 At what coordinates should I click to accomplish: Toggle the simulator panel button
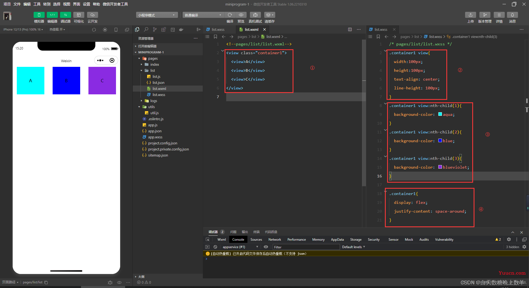(39, 15)
